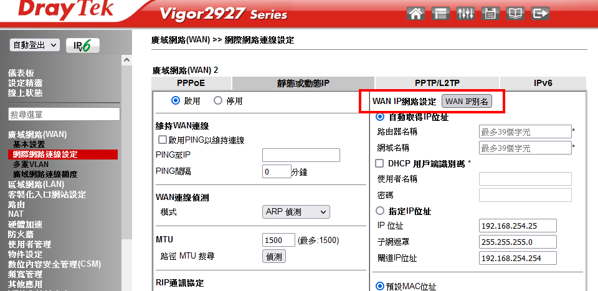This screenshot has width=598, height=291.
Task: Enable the 啟用PING以維持連線 checkbox
Action: click(163, 140)
